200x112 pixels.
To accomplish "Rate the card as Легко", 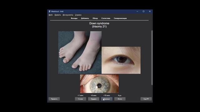I will click(x=120, y=99).
